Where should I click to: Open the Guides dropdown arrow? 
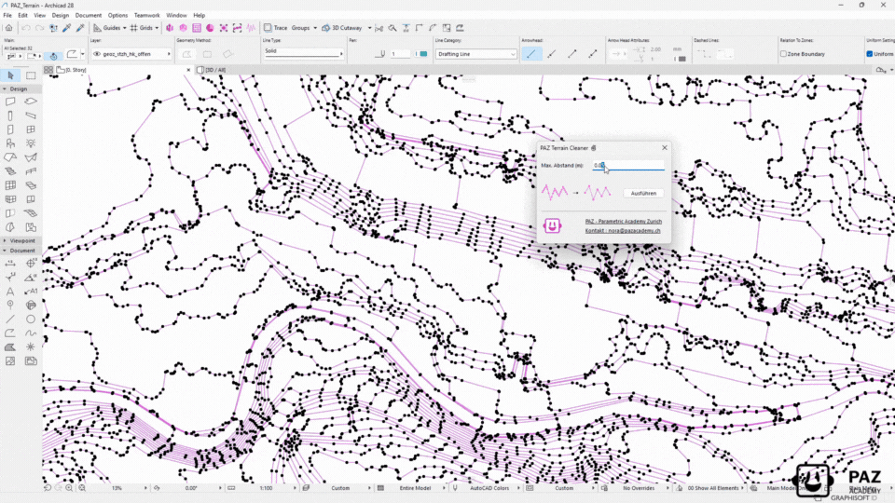tap(124, 27)
